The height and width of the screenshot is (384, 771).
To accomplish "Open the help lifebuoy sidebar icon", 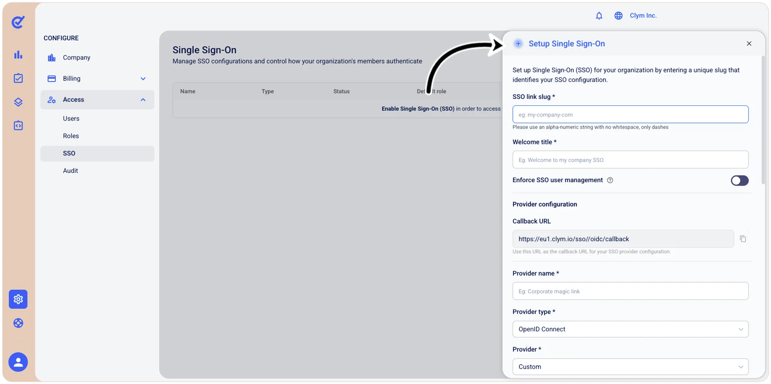I will pyautogui.click(x=18, y=323).
